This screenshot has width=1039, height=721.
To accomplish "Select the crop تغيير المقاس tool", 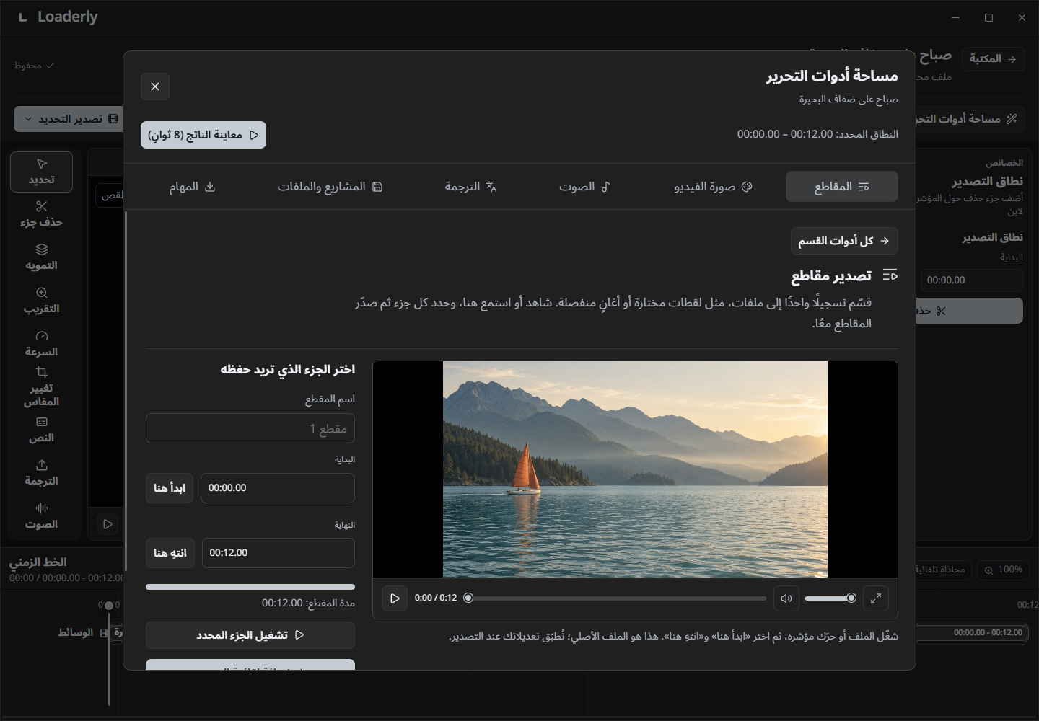I will [x=41, y=387].
